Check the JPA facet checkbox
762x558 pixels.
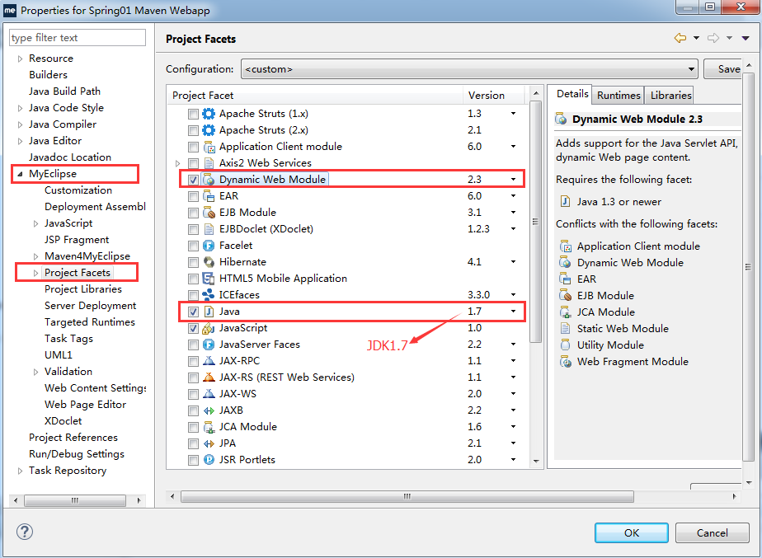194,444
